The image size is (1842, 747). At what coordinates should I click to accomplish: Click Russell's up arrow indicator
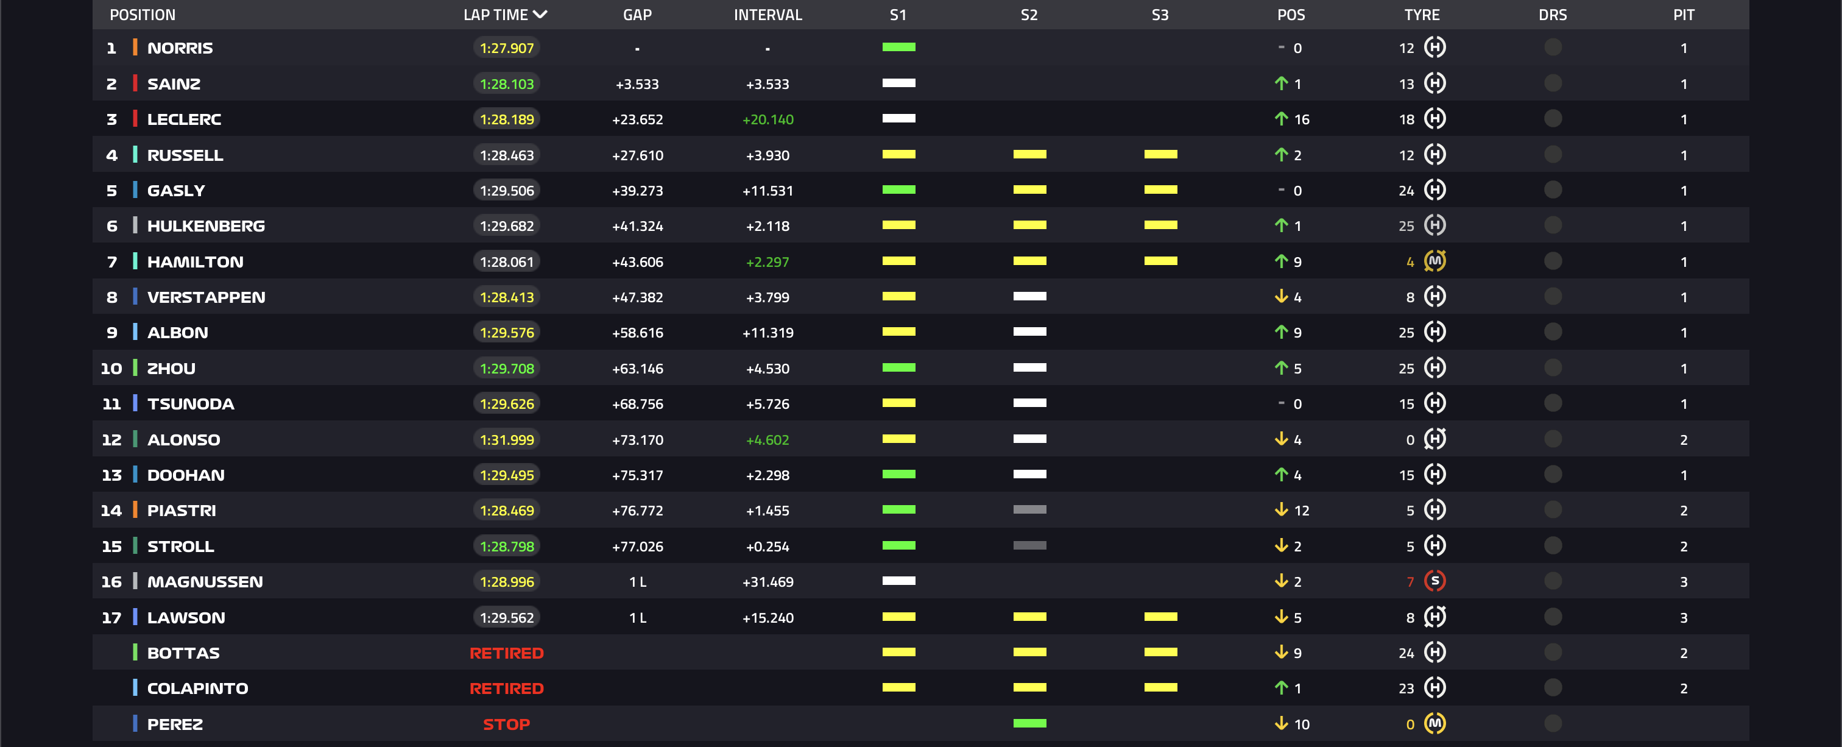[1280, 155]
